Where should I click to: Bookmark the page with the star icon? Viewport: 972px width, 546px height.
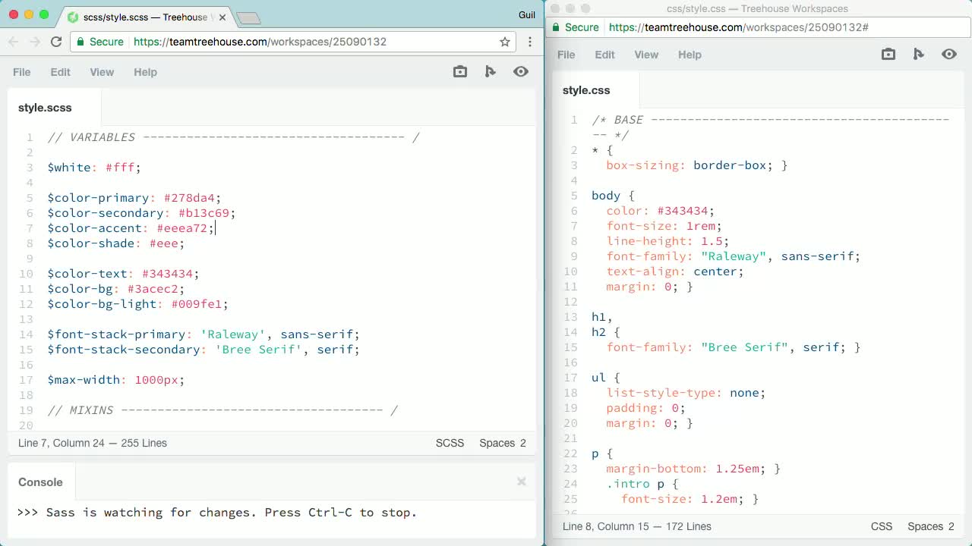pos(505,42)
